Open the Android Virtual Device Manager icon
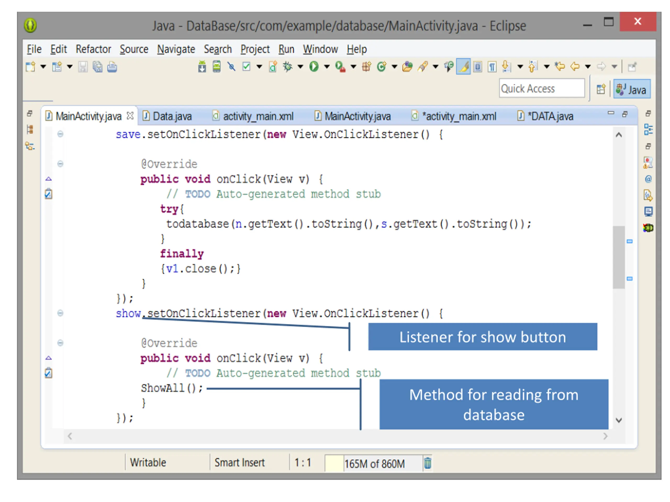The image size is (670, 502). pos(216,67)
